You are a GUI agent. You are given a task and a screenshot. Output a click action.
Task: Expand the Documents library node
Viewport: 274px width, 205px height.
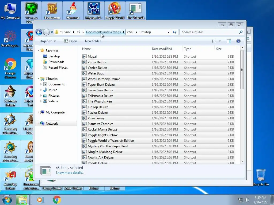41,84
